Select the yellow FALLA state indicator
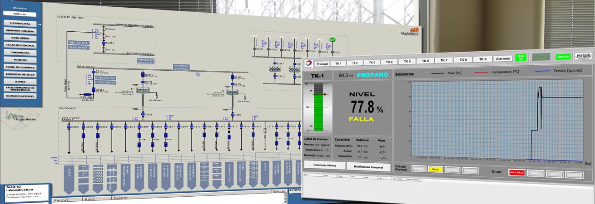 click(x=435, y=169)
